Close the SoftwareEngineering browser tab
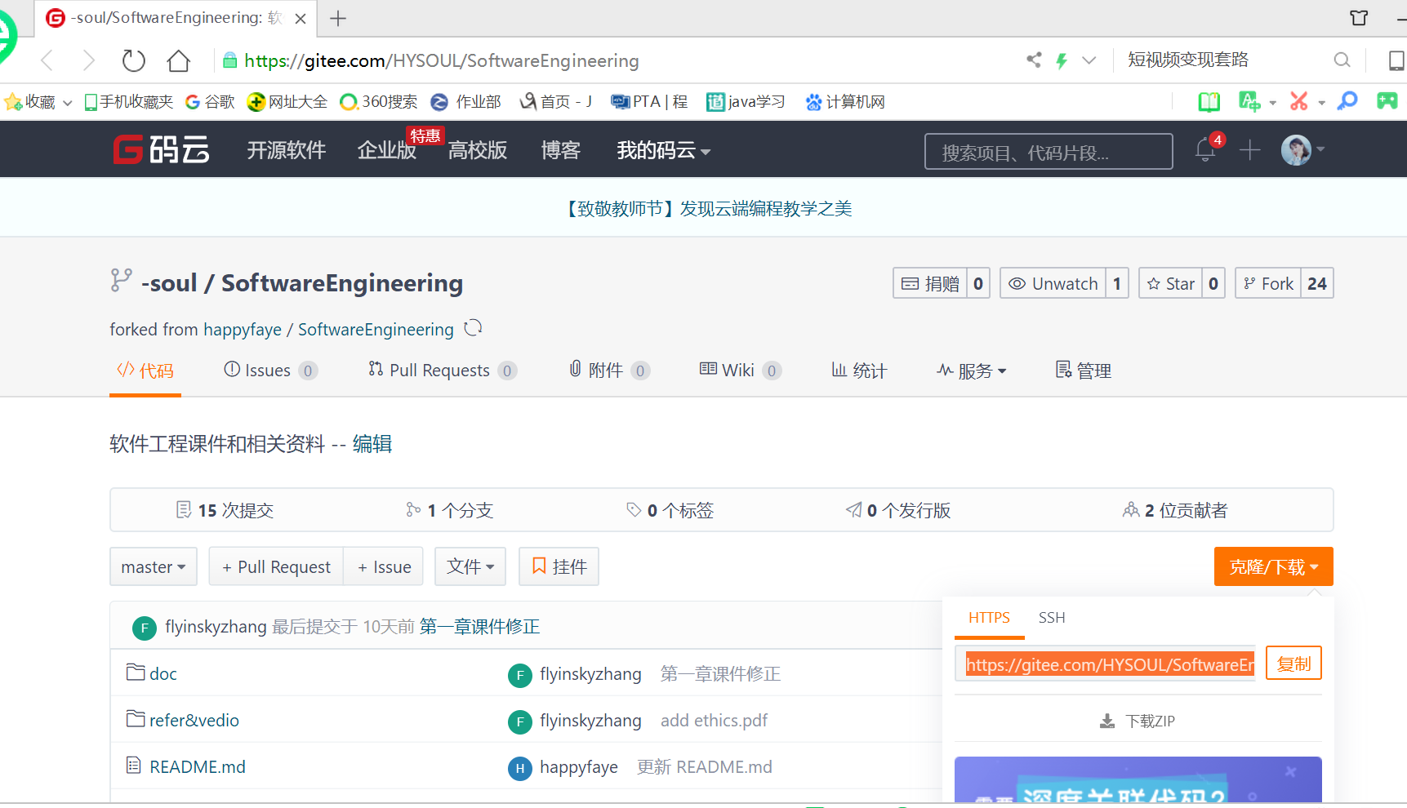The image size is (1407, 808). point(301,19)
